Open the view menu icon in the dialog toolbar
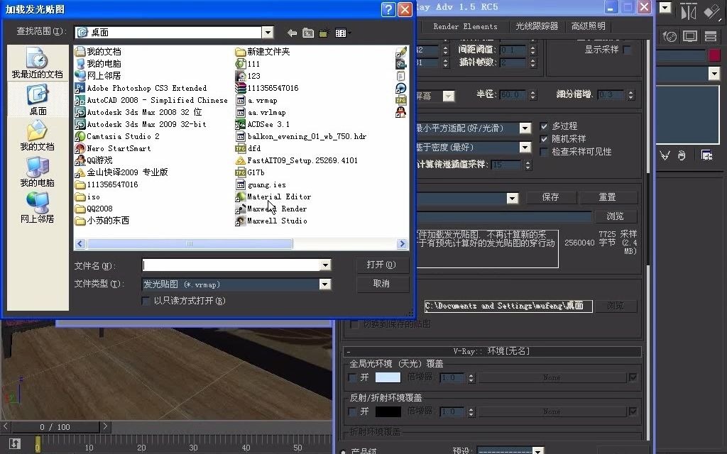 pyautogui.click(x=341, y=33)
